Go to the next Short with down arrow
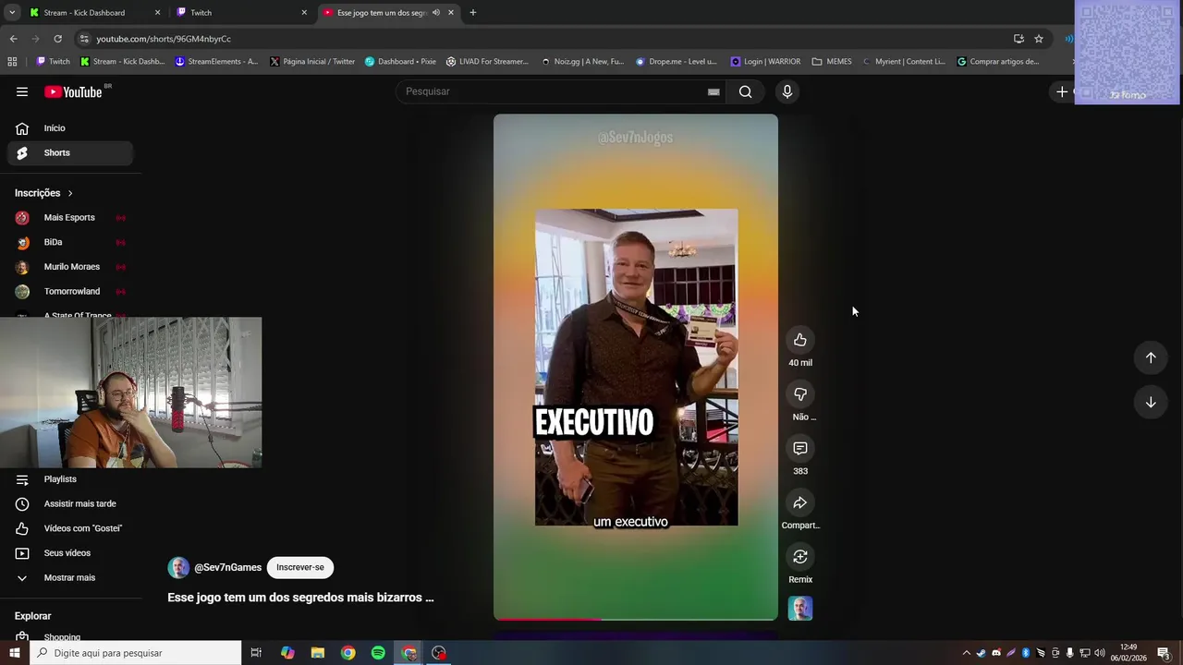 1151,402
